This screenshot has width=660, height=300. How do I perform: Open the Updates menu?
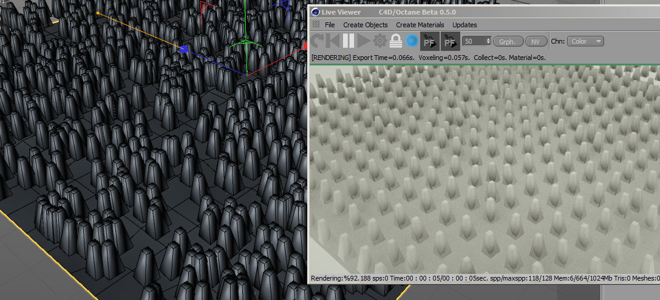pos(464,25)
